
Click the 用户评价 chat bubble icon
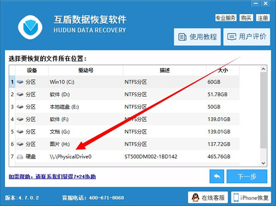click(232, 37)
